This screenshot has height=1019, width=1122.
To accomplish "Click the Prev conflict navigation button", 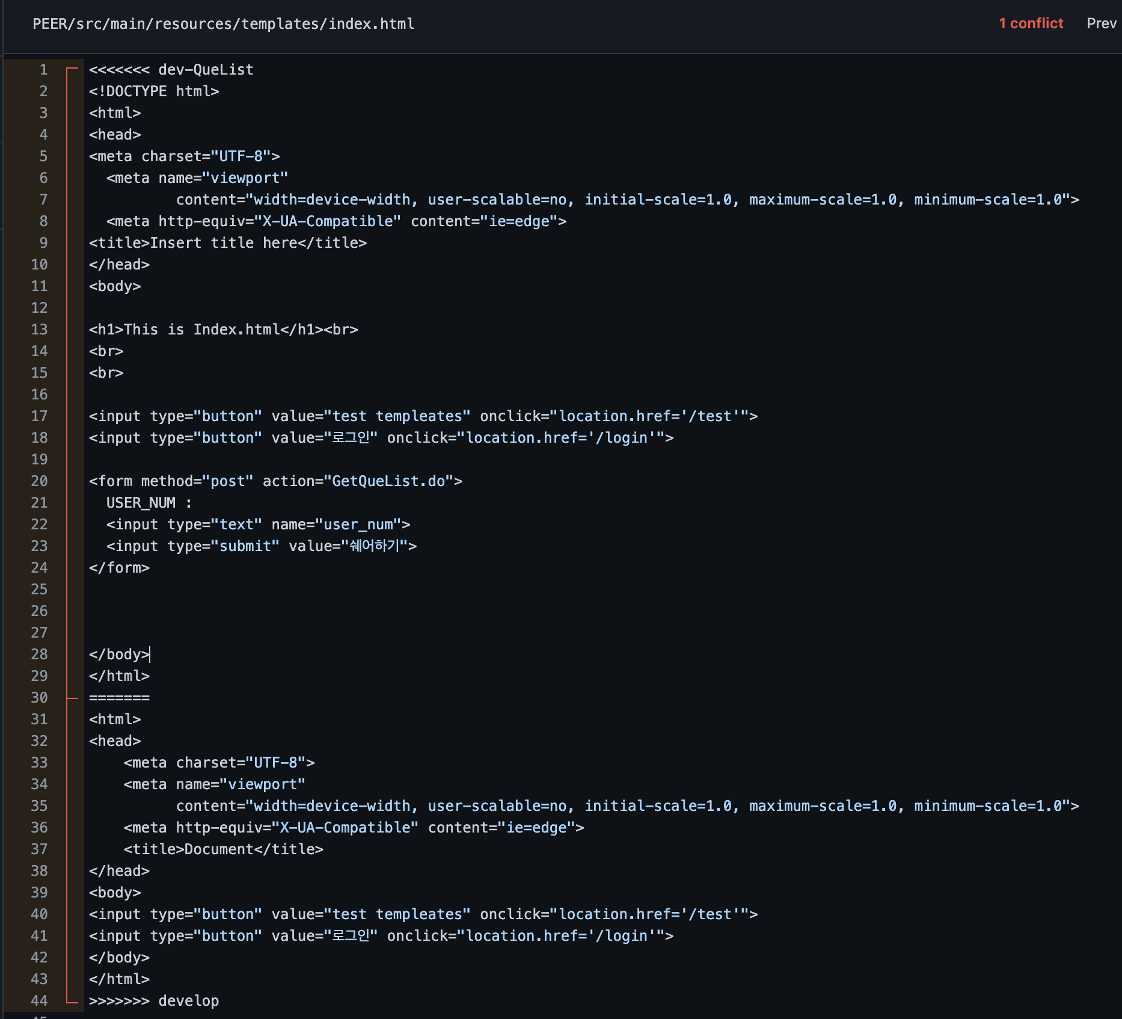I will pyautogui.click(x=1101, y=23).
